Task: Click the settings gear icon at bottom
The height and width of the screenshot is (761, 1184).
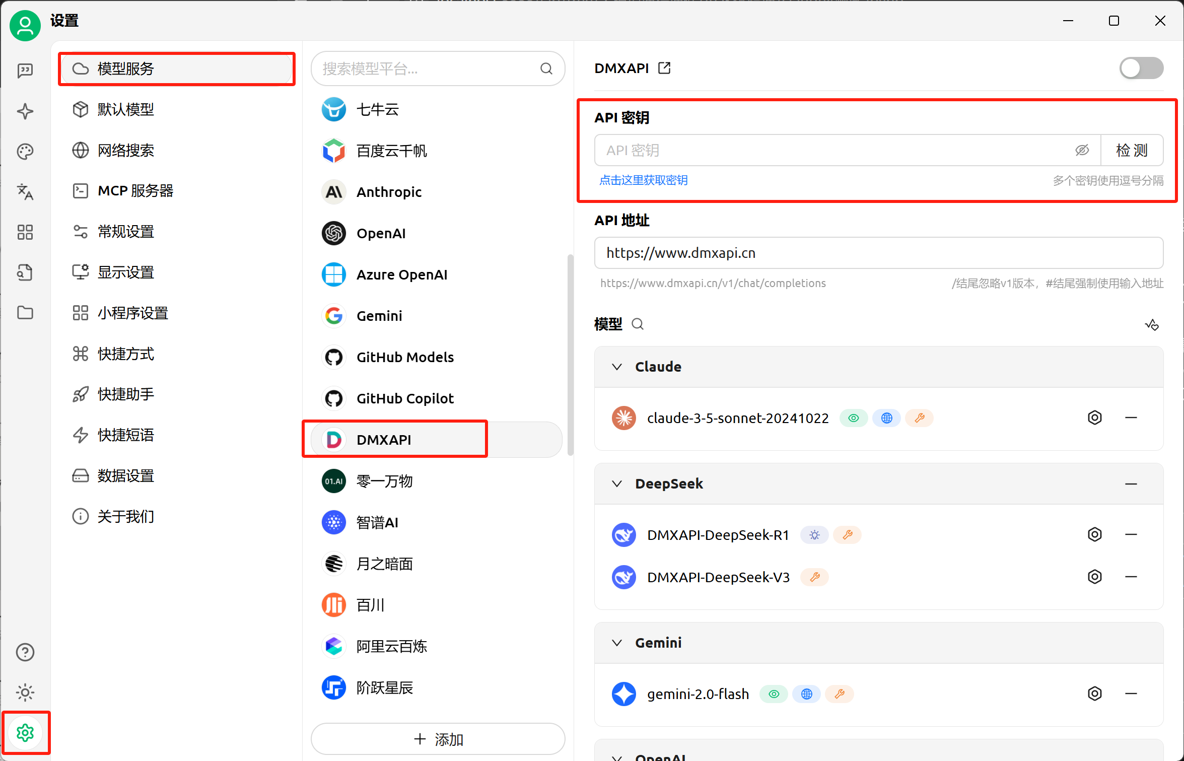Action: coord(25,733)
